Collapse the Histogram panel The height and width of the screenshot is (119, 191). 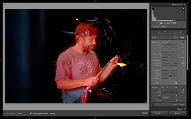184,5
